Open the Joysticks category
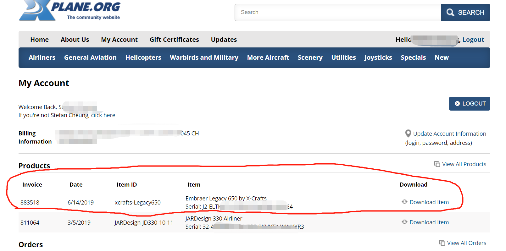 coord(378,57)
